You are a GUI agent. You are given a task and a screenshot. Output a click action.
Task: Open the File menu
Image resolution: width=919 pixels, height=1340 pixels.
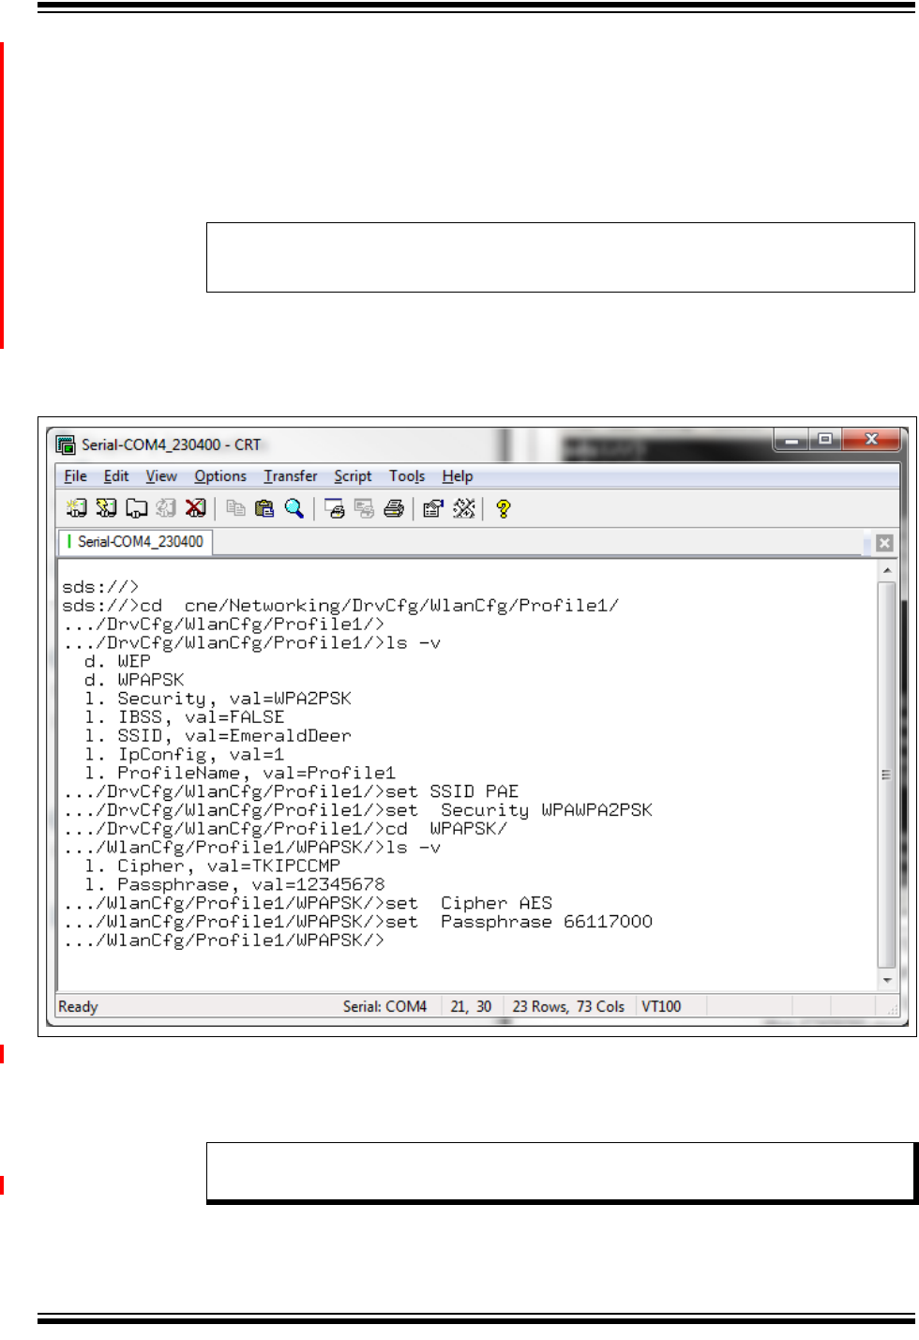(x=75, y=476)
